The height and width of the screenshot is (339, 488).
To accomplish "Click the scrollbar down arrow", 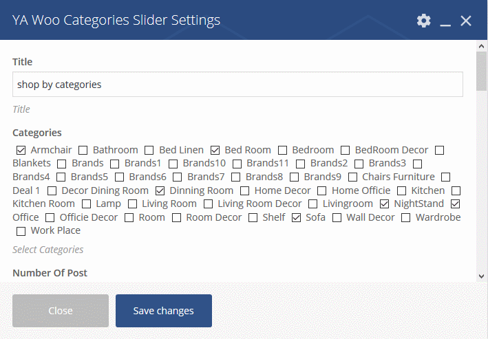I will point(481,276).
